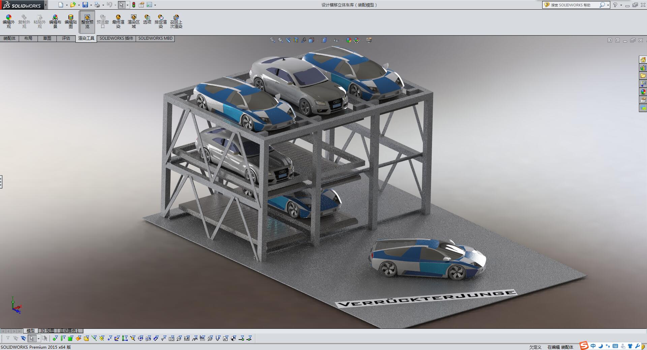The height and width of the screenshot is (350, 647).
Task: Start 最终渲染 (Final Render)
Action: pyautogui.click(x=118, y=21)
